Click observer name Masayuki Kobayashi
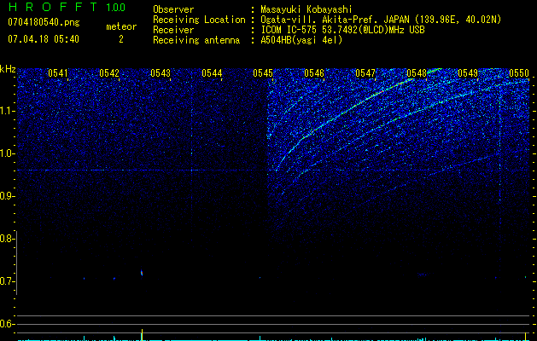The width and height of the screenshot is (537, 341). coord(306,9)
